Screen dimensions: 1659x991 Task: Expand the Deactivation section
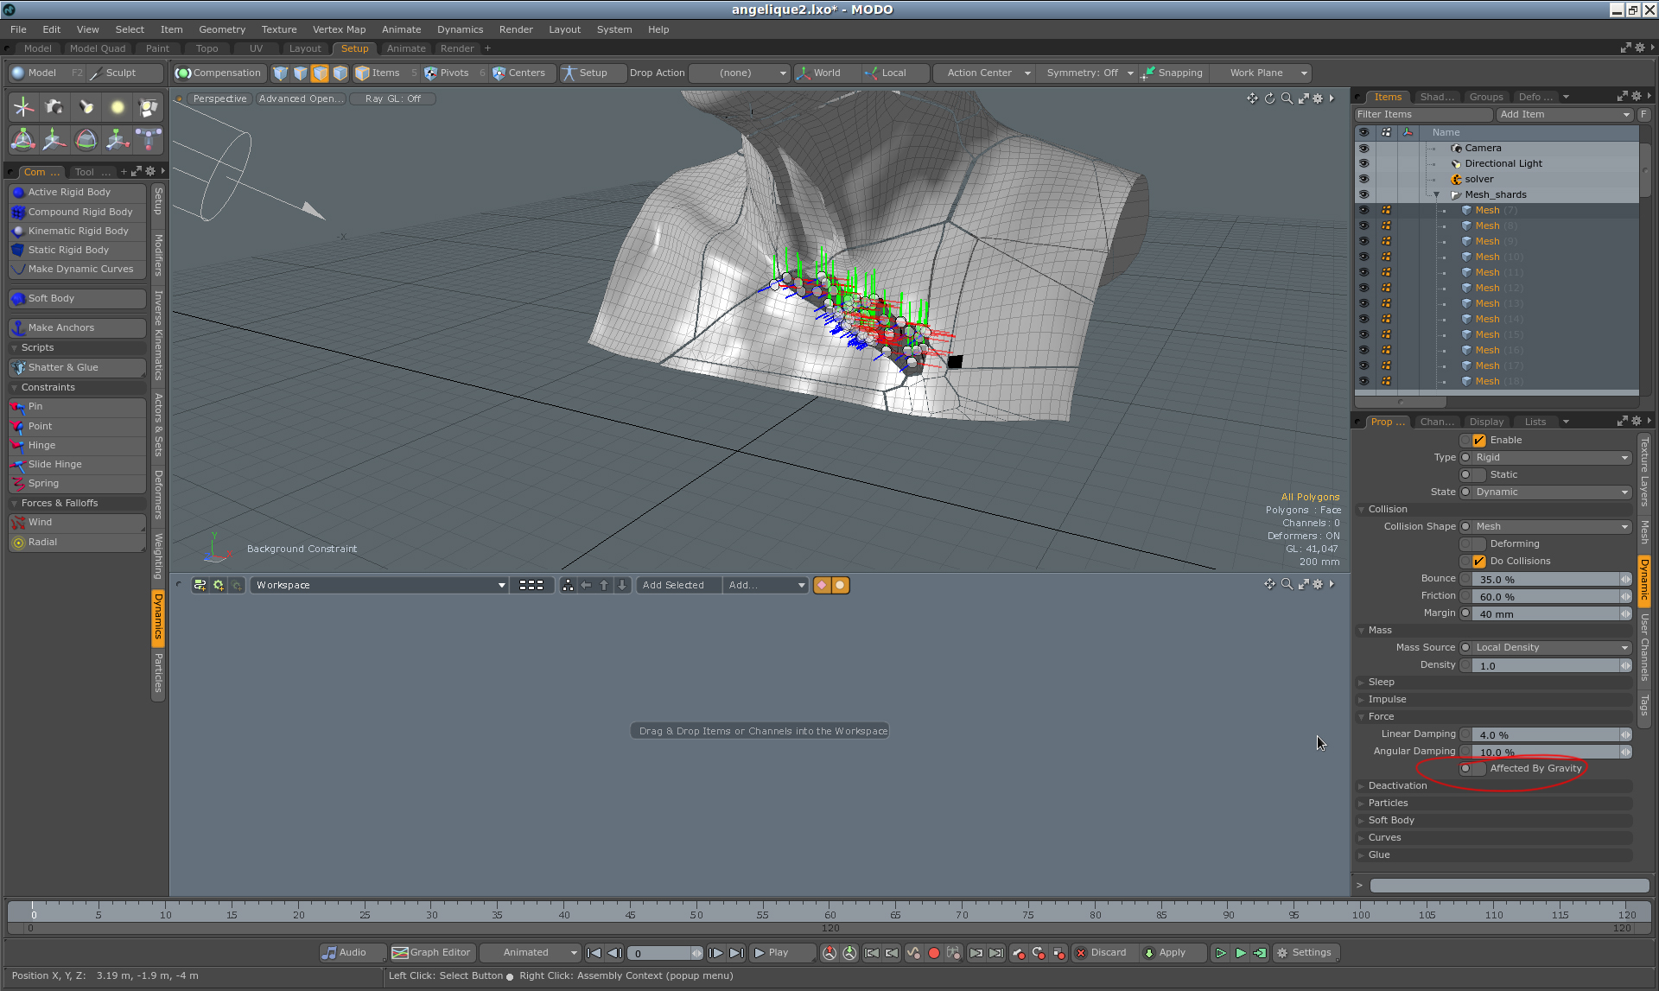pos(1493,785)
